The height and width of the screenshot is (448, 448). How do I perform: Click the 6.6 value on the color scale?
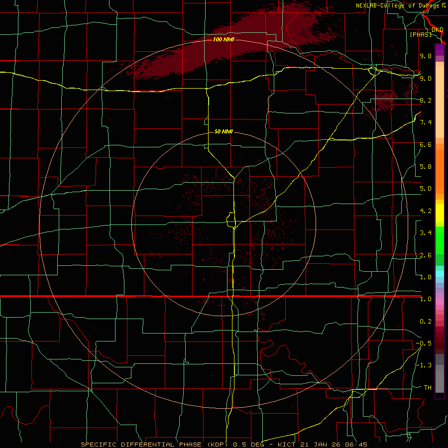point(426,144)
